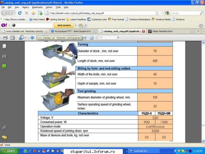The image size is (205, 154).
Task: Open the Pages panel in PDF sidebar
Action: (x=4, y=46)
